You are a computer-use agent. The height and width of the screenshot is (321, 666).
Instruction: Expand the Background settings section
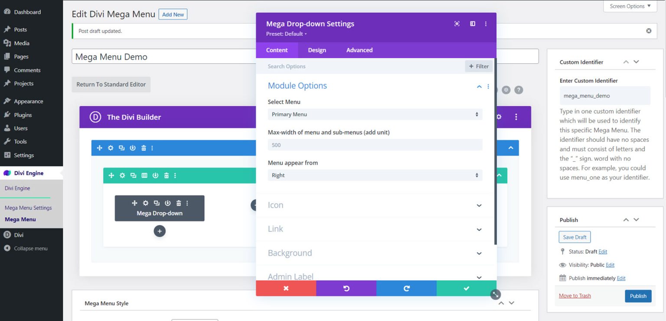point(375,253)
